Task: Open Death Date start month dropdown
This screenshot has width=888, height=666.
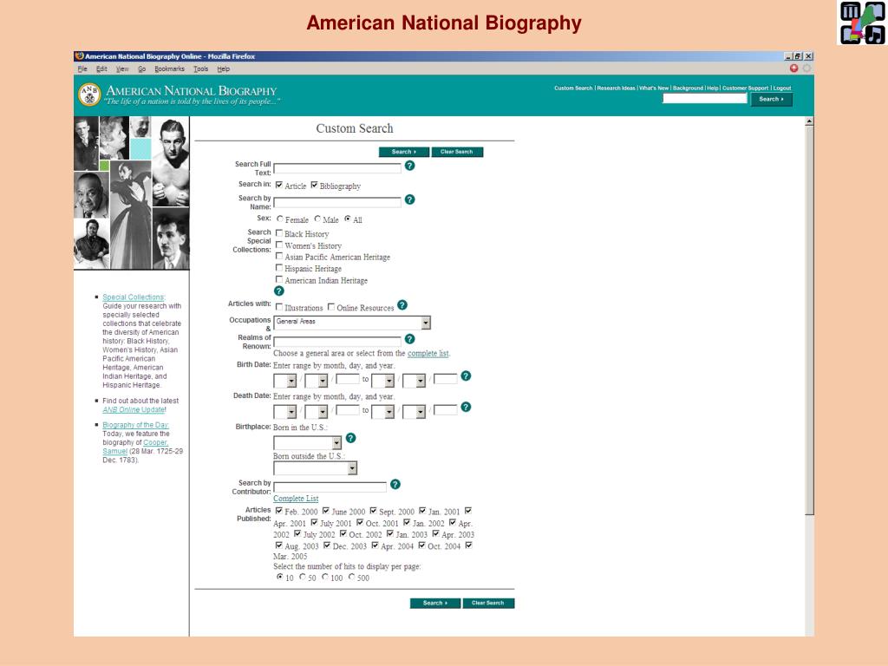Action: [x=284, y=412]
